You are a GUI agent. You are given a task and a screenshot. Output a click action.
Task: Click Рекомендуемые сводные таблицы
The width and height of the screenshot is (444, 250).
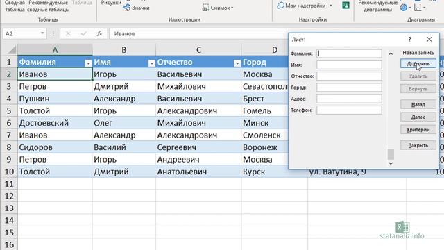[x=48, y=6]
